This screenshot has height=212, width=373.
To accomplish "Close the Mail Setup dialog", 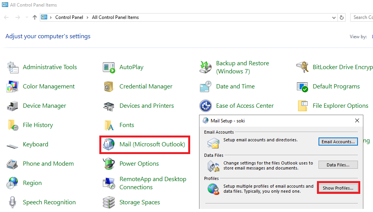I will click(357, 120).
